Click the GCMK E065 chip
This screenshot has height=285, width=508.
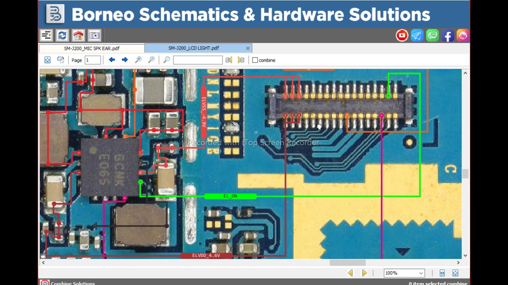point(110,168)
